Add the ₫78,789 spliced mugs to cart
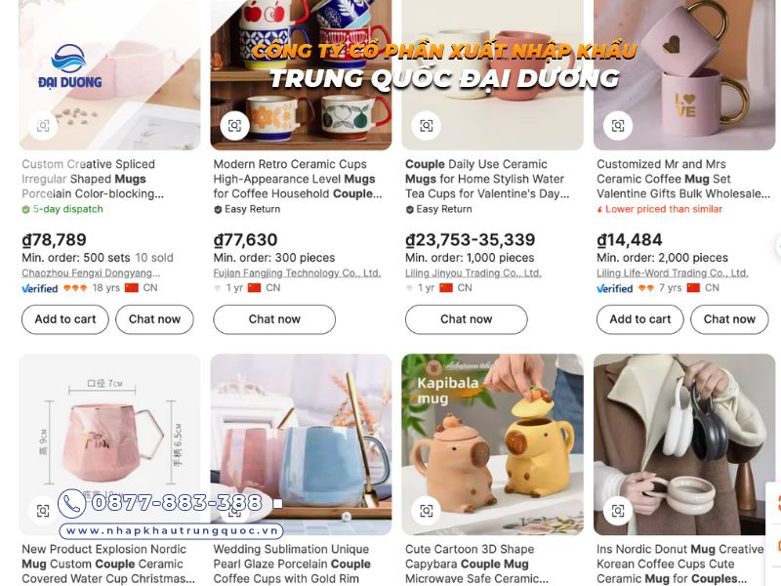781x586 pixels. [x=65, y=319]
